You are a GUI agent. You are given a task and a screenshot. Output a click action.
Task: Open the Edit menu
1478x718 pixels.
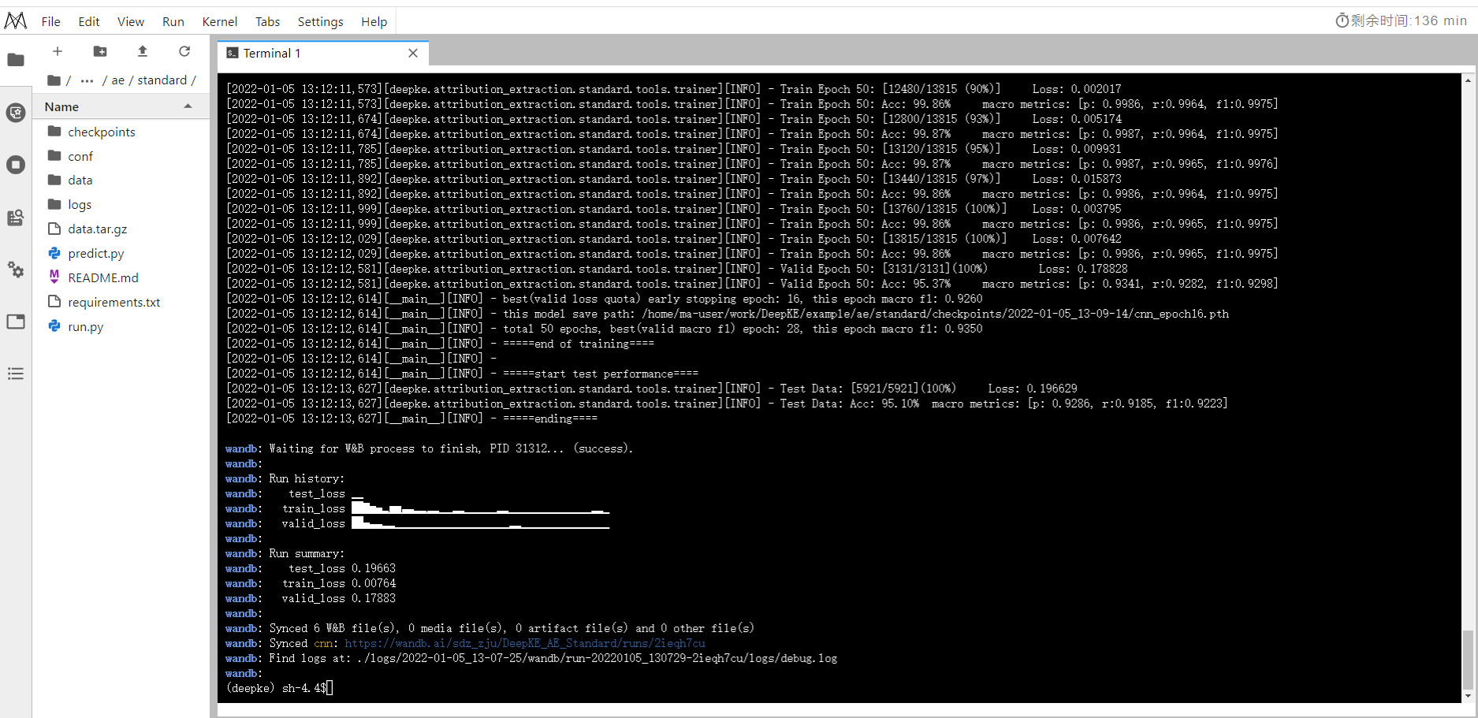coord(88,21)
